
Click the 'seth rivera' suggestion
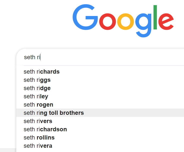point(38,146)
